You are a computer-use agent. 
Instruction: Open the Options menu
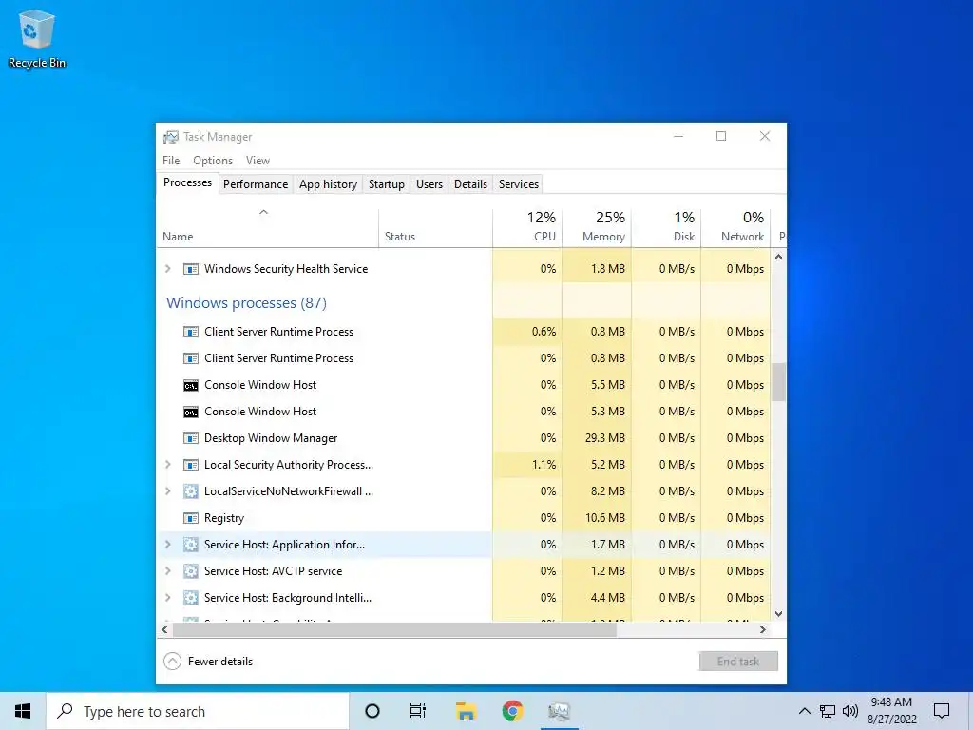(x=213, y=160)
